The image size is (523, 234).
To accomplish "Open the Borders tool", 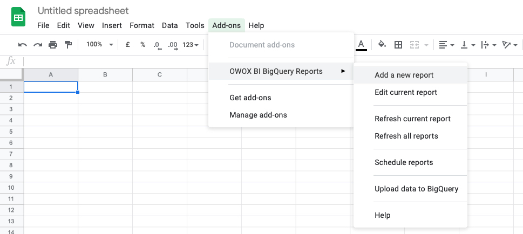I will pyautogui.click(x=398, y=45).
